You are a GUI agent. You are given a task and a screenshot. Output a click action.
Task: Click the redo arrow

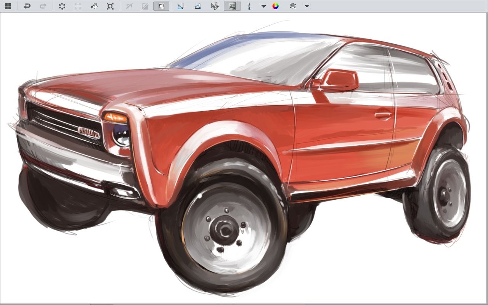tap(43, 6)
